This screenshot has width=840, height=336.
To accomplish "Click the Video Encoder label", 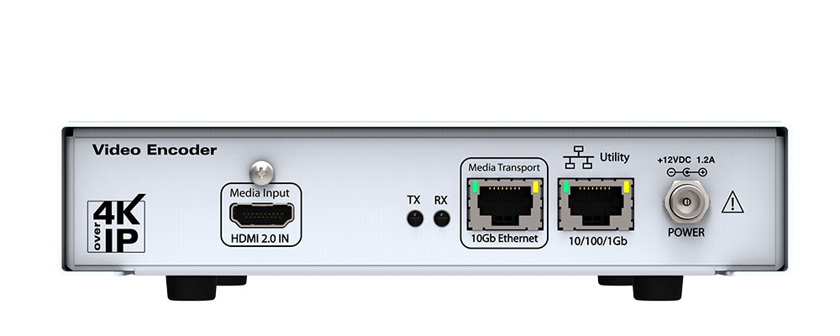I will tap(155, 150).
